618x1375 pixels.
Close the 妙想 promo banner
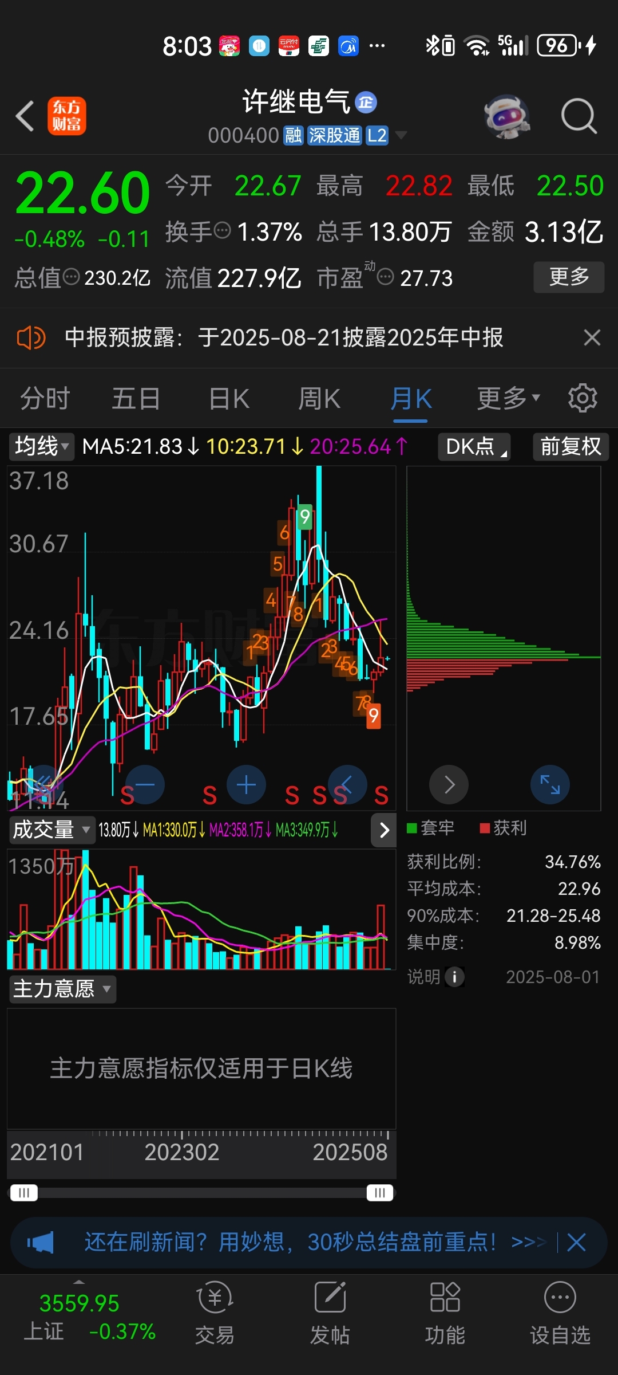click(576, 1243)
